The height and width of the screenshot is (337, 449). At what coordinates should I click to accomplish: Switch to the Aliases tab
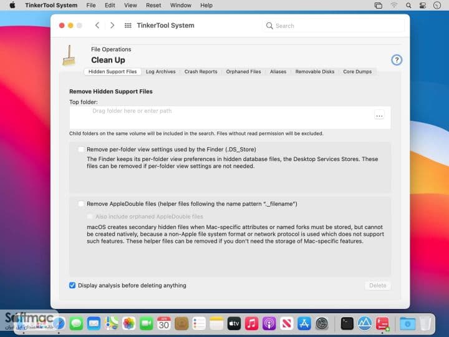pos(278,72)
